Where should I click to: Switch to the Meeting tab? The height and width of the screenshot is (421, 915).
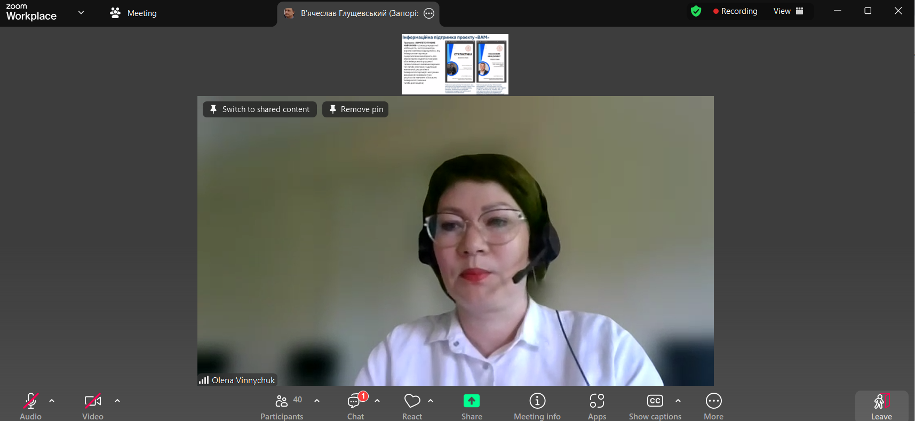[133, 13]
